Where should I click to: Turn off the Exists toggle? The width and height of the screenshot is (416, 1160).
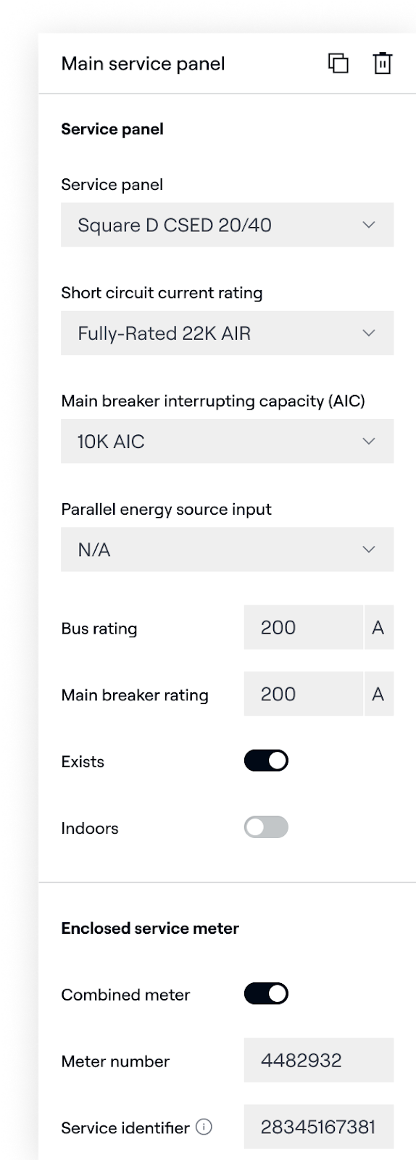tap(266, 761)
